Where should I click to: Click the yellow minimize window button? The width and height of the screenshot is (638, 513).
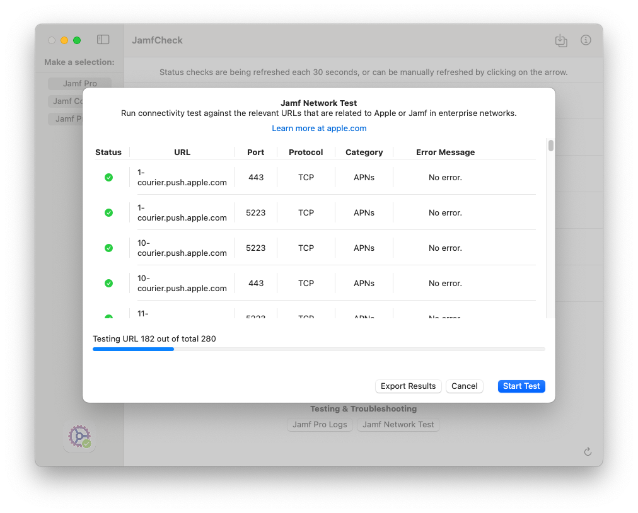(x=64, y=40)
